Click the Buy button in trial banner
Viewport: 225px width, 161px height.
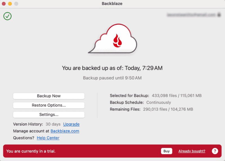pyautogui.click(x=166, y=151)
